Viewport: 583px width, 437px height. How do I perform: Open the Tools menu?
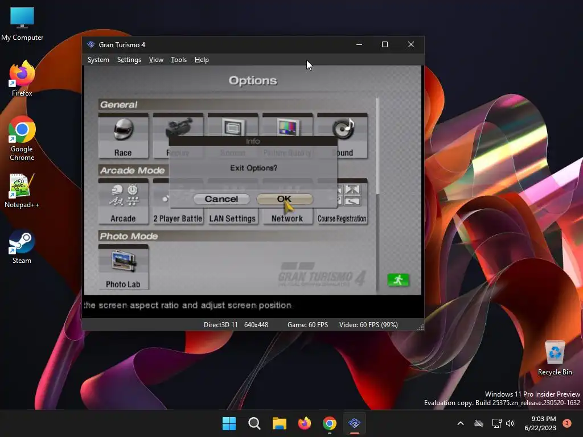pos(178,60)
